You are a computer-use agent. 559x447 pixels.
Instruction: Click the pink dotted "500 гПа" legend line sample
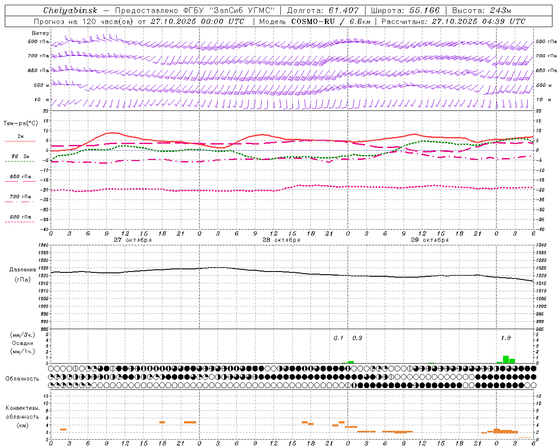(20, 222)
